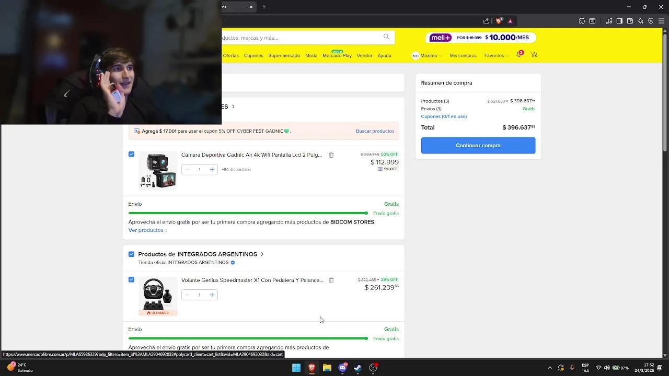Open clock showing 17:52 date
669x376 pixels.
(x=644, y=368)
